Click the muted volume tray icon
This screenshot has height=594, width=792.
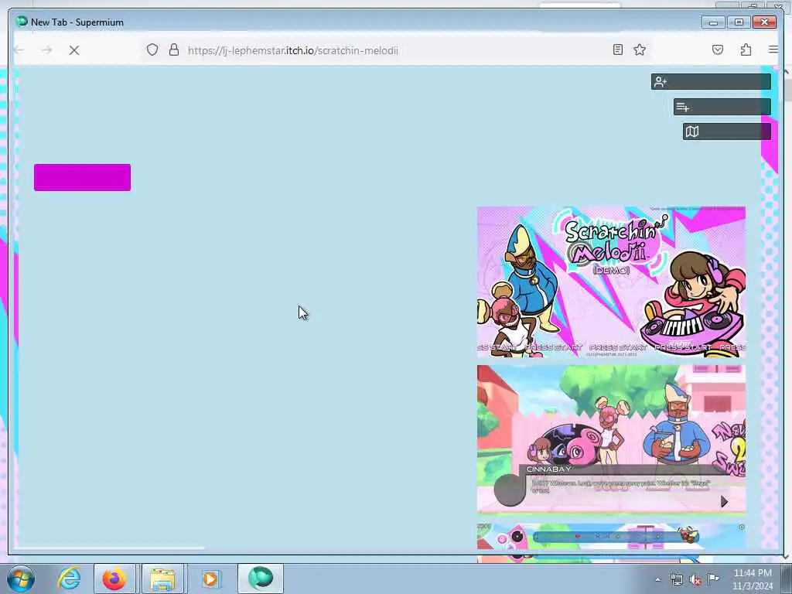pos(695,579)
